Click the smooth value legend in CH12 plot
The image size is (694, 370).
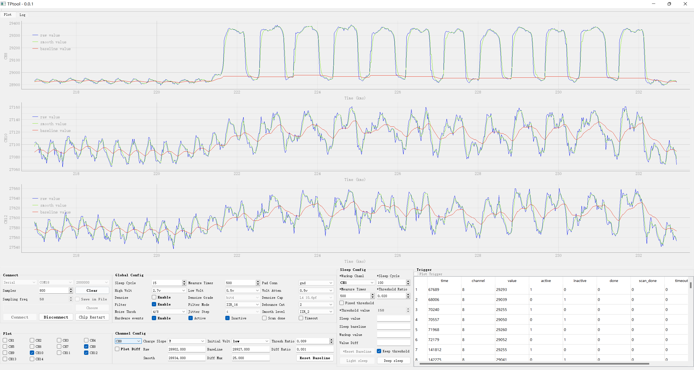(x=49, y=205)
